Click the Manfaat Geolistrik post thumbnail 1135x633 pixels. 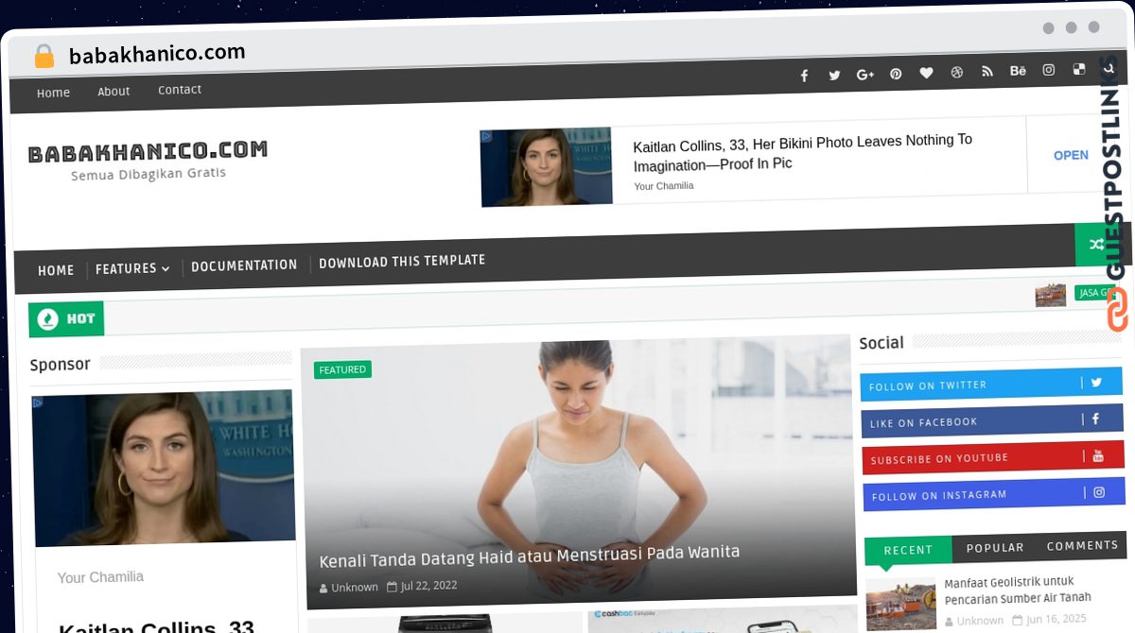[x=900, y=604]
